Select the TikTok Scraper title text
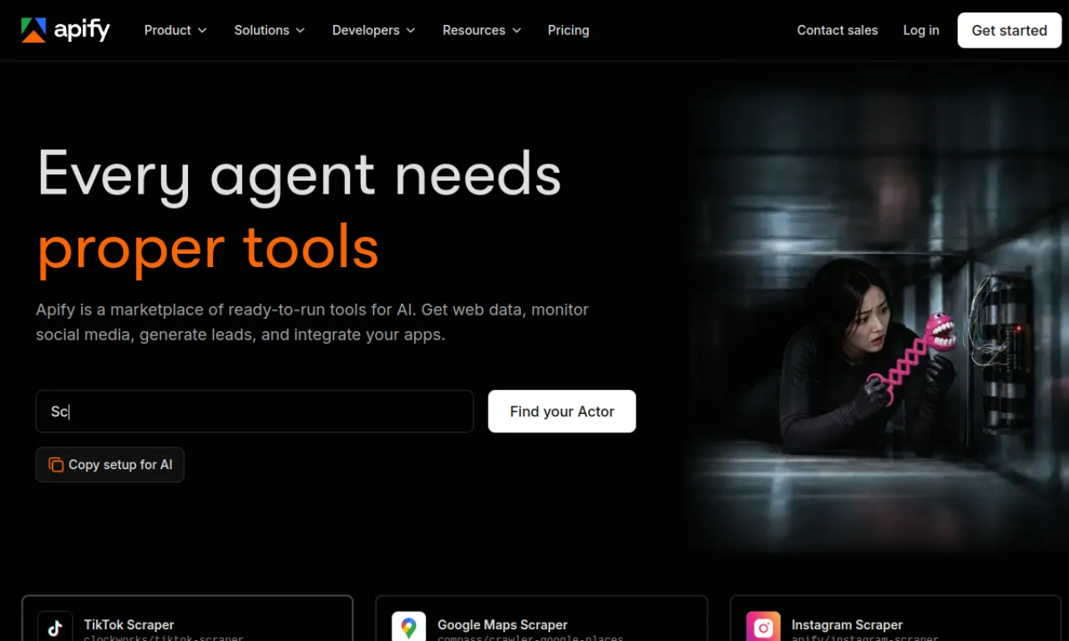 click(x=129, y=624)
